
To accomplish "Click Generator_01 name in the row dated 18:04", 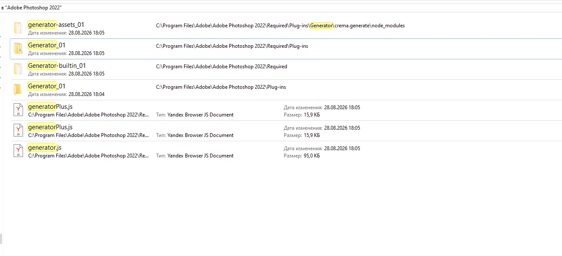I will click(46, 86).
